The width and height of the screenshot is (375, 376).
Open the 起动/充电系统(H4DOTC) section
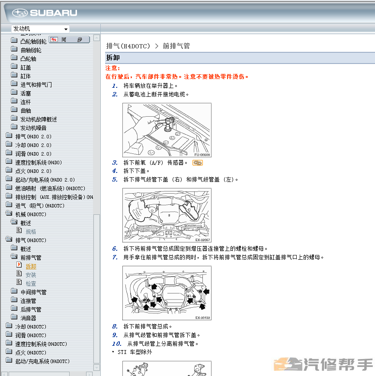42,361
